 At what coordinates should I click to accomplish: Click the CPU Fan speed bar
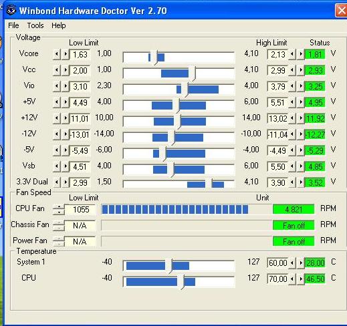pyautogui.click(x=186, y=210)
